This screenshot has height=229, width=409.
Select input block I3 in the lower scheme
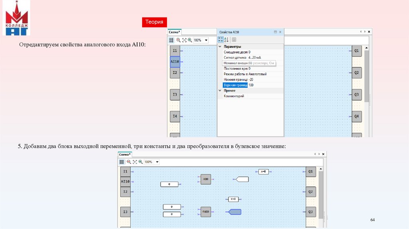125,212
